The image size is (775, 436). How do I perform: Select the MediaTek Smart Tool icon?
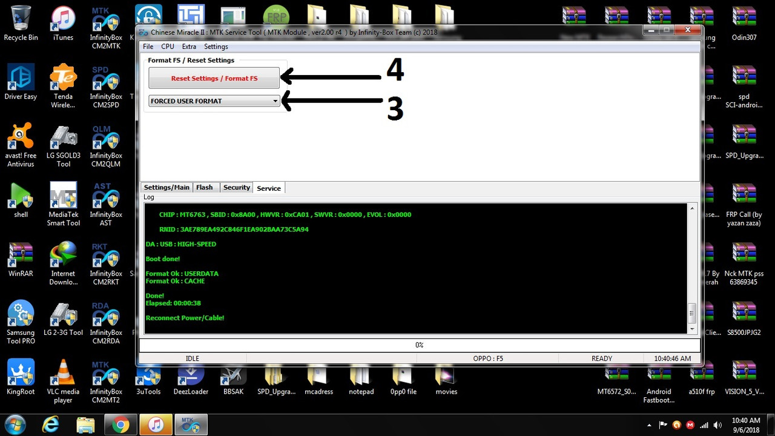(x=63, y=205)
